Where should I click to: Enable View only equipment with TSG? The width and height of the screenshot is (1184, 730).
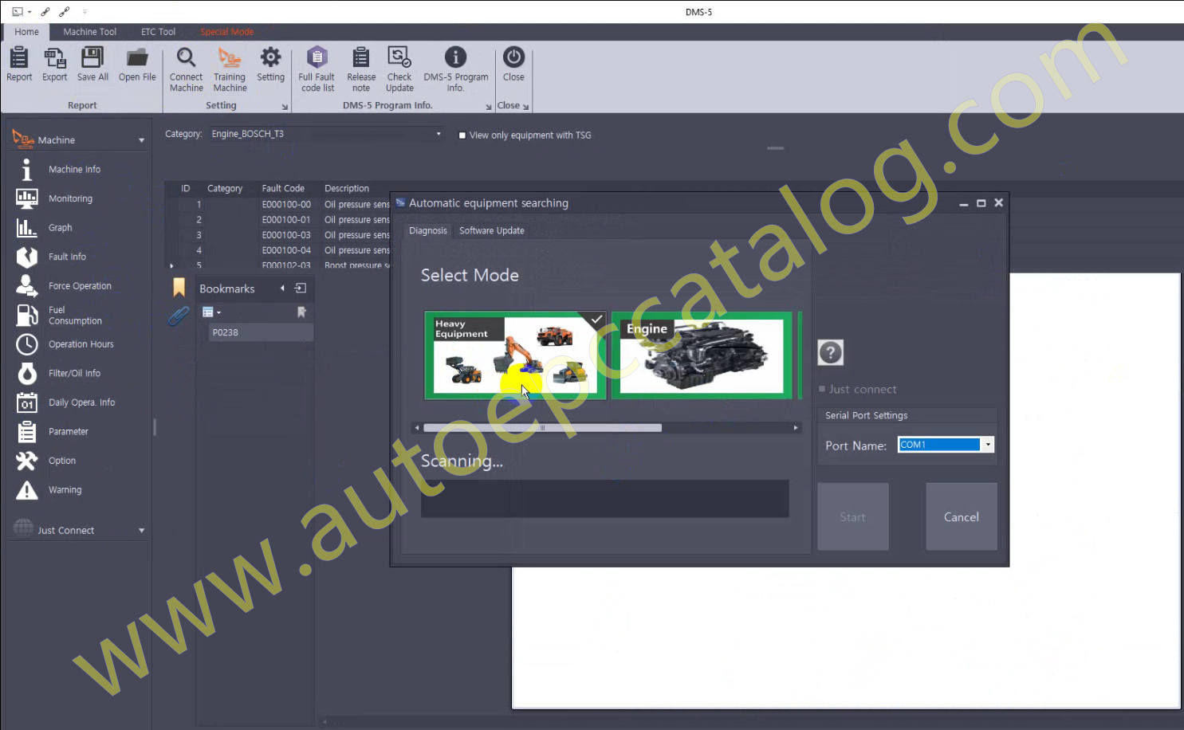tap(462, 135)
